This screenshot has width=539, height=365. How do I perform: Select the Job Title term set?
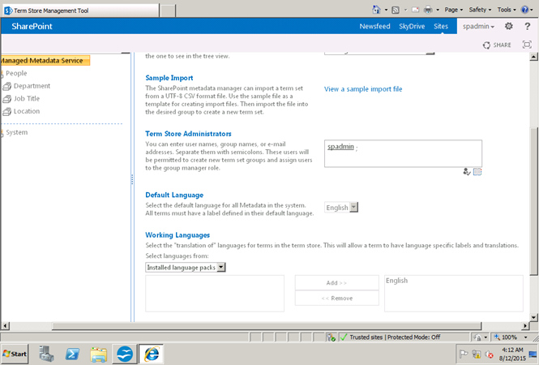click(27, 99)
